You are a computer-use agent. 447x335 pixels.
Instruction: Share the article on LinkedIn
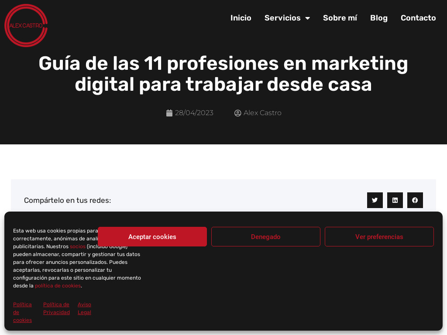coord(395,200)
